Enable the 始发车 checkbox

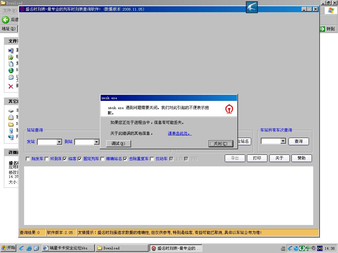click(x=28, y=159)
